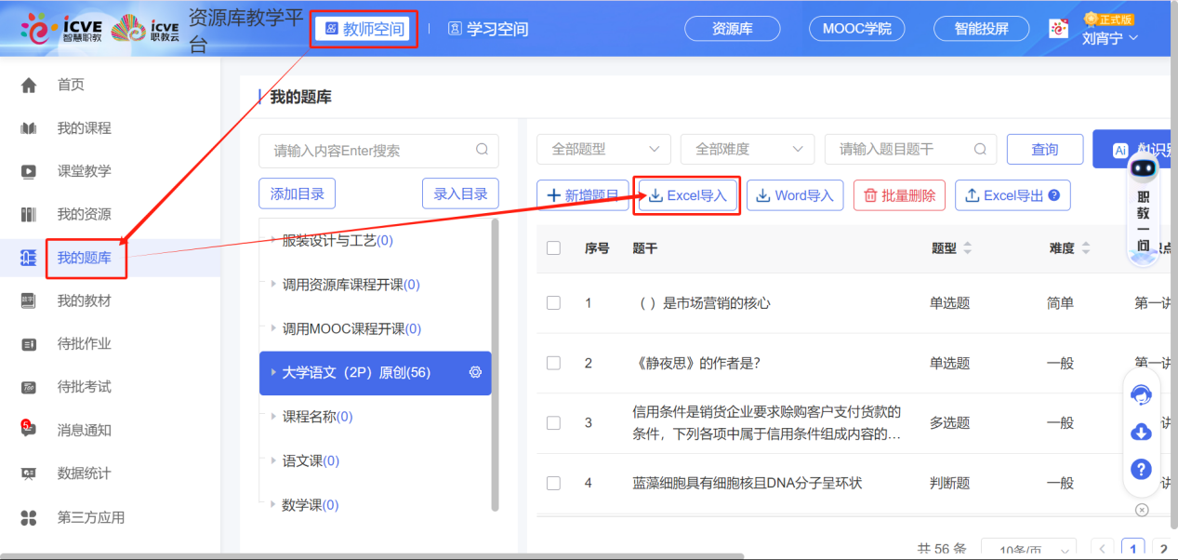Click the gear icon on 大学语文 directory
The image size is (1178, 560).
(x=475, y=372)
